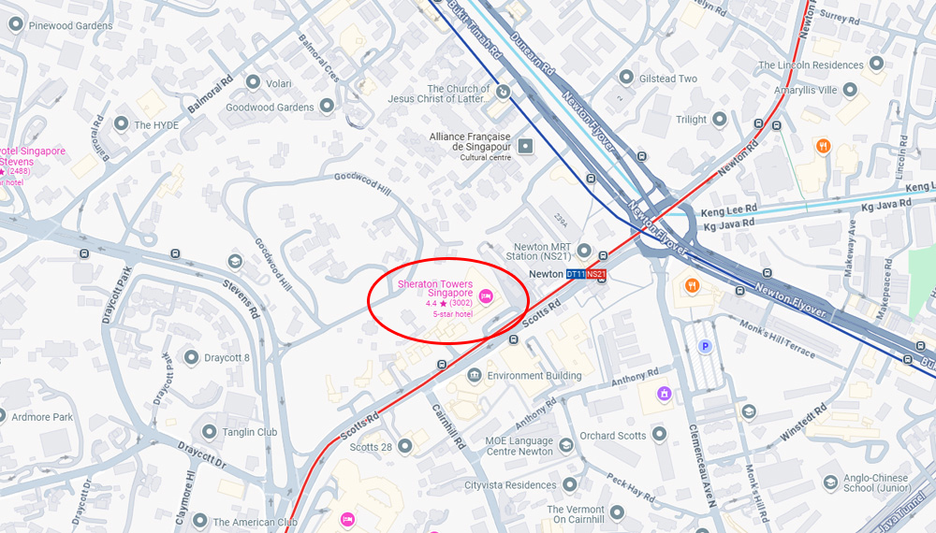
Task: Open the Goodwood Gardens pin
Action: (327, 106)
